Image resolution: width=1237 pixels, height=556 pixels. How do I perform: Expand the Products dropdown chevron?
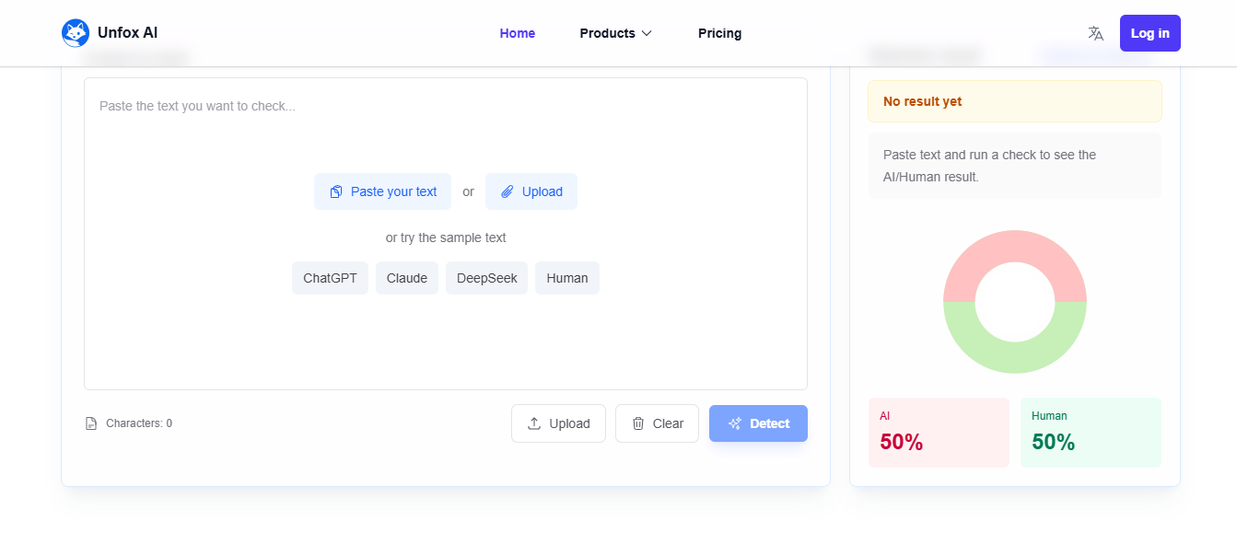[x=647, y=33]
